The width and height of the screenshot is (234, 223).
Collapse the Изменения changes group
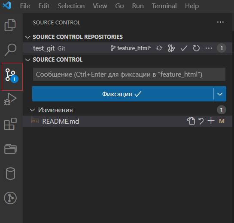(x=32, y=110)
